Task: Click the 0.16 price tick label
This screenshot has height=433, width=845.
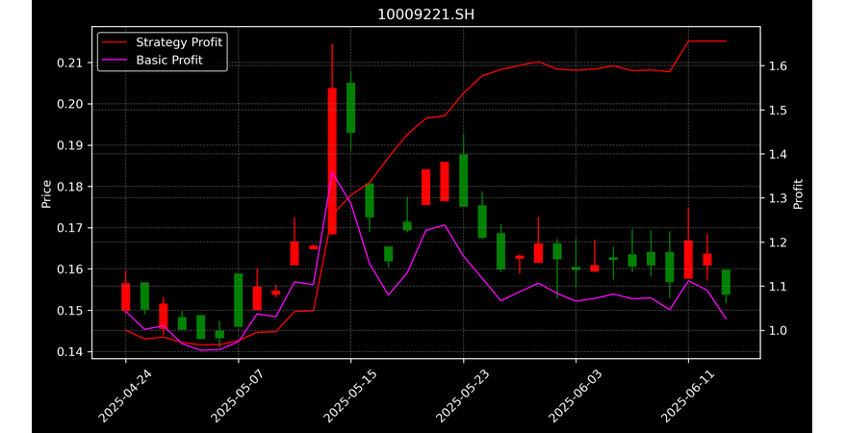Action: coord(69,269)
